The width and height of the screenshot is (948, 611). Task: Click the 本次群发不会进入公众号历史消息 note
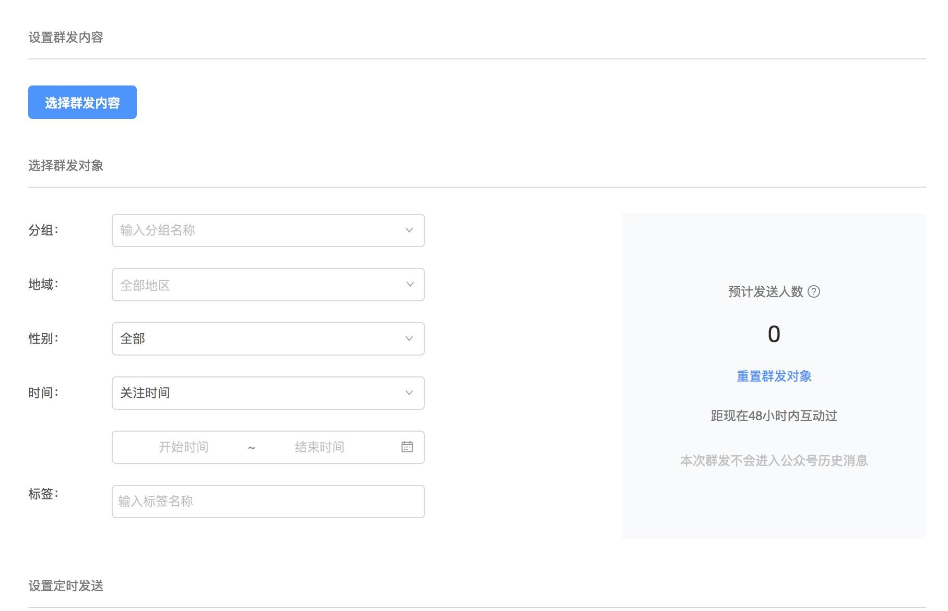(774, 461)
